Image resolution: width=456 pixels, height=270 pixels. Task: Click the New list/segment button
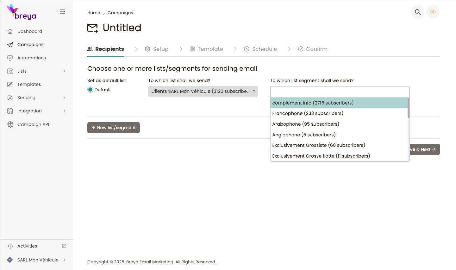pos(113,128)
